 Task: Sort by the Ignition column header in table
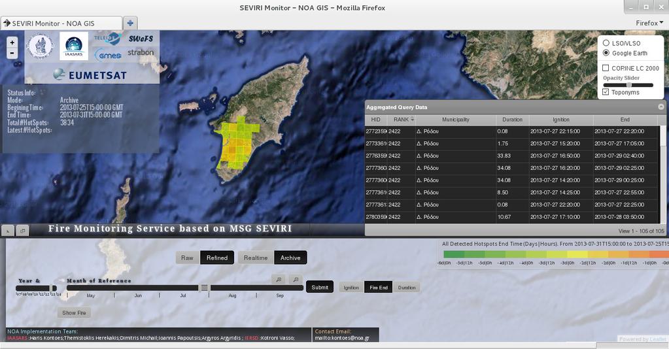pyautogui.click(x=561, y=120)
